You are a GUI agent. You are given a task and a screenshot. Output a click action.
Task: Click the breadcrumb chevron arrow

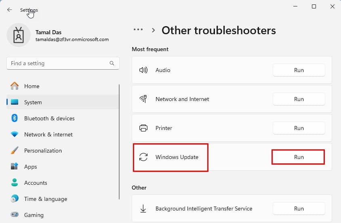(x=153, y=30)
